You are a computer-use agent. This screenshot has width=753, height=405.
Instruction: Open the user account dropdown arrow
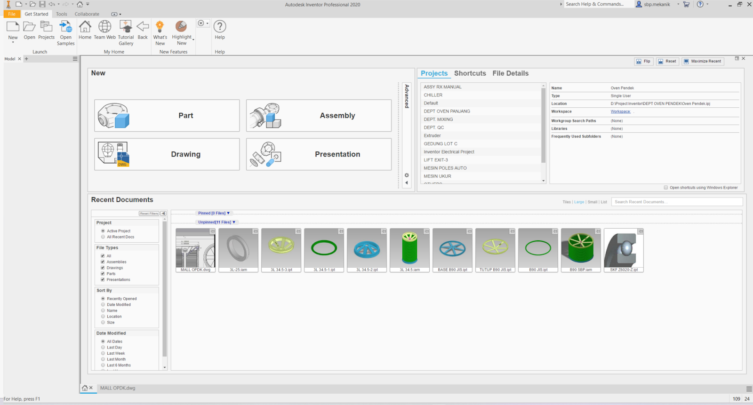(678, 4)
